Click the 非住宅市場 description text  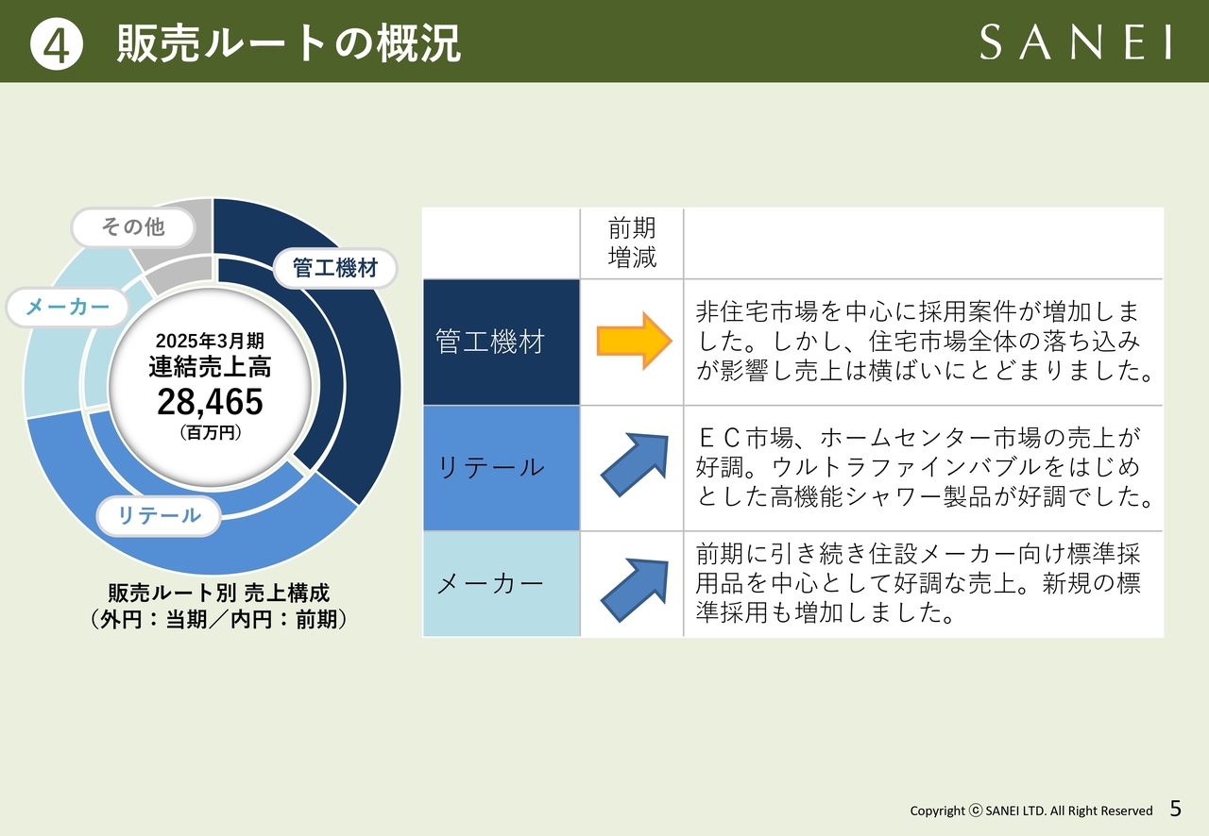pos(924,342)
